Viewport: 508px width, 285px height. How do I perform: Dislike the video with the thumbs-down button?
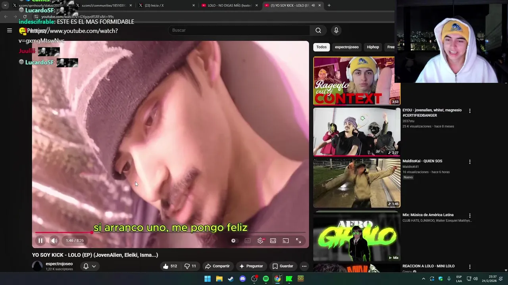pos(190,266)
